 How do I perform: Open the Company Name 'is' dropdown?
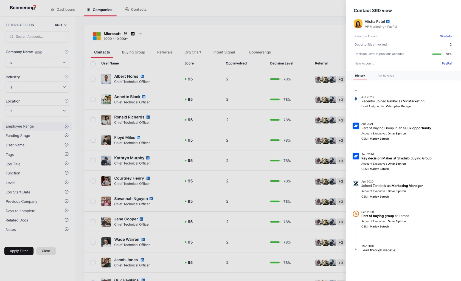37,62
